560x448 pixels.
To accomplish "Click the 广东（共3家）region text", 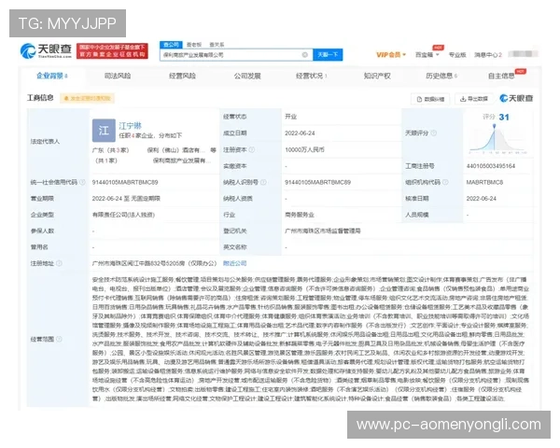I will (110, 150).
